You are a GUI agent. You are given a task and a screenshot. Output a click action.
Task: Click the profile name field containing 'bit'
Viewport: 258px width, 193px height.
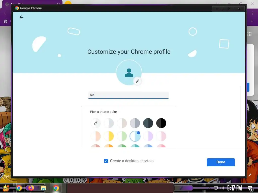128,95
